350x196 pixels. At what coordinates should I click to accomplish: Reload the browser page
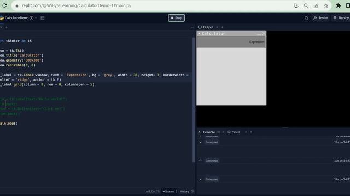4,5
